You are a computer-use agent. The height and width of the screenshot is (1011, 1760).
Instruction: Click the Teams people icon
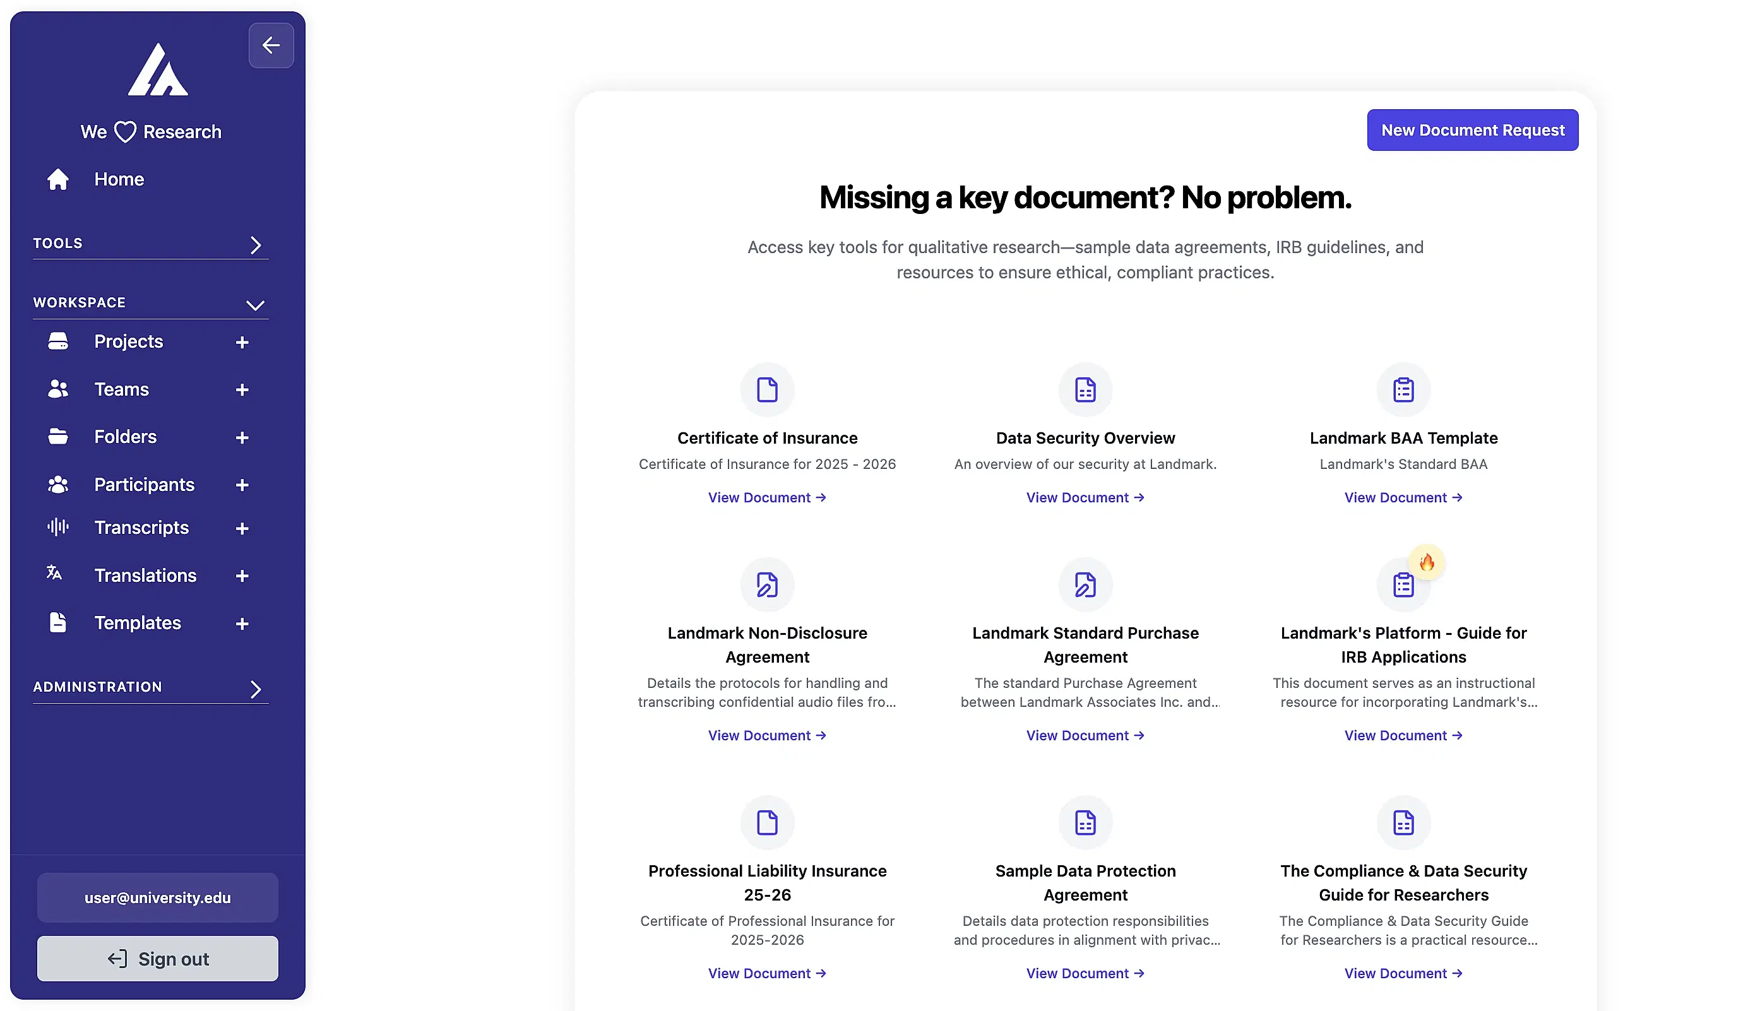pyautogui.click(x=57, y=389)
